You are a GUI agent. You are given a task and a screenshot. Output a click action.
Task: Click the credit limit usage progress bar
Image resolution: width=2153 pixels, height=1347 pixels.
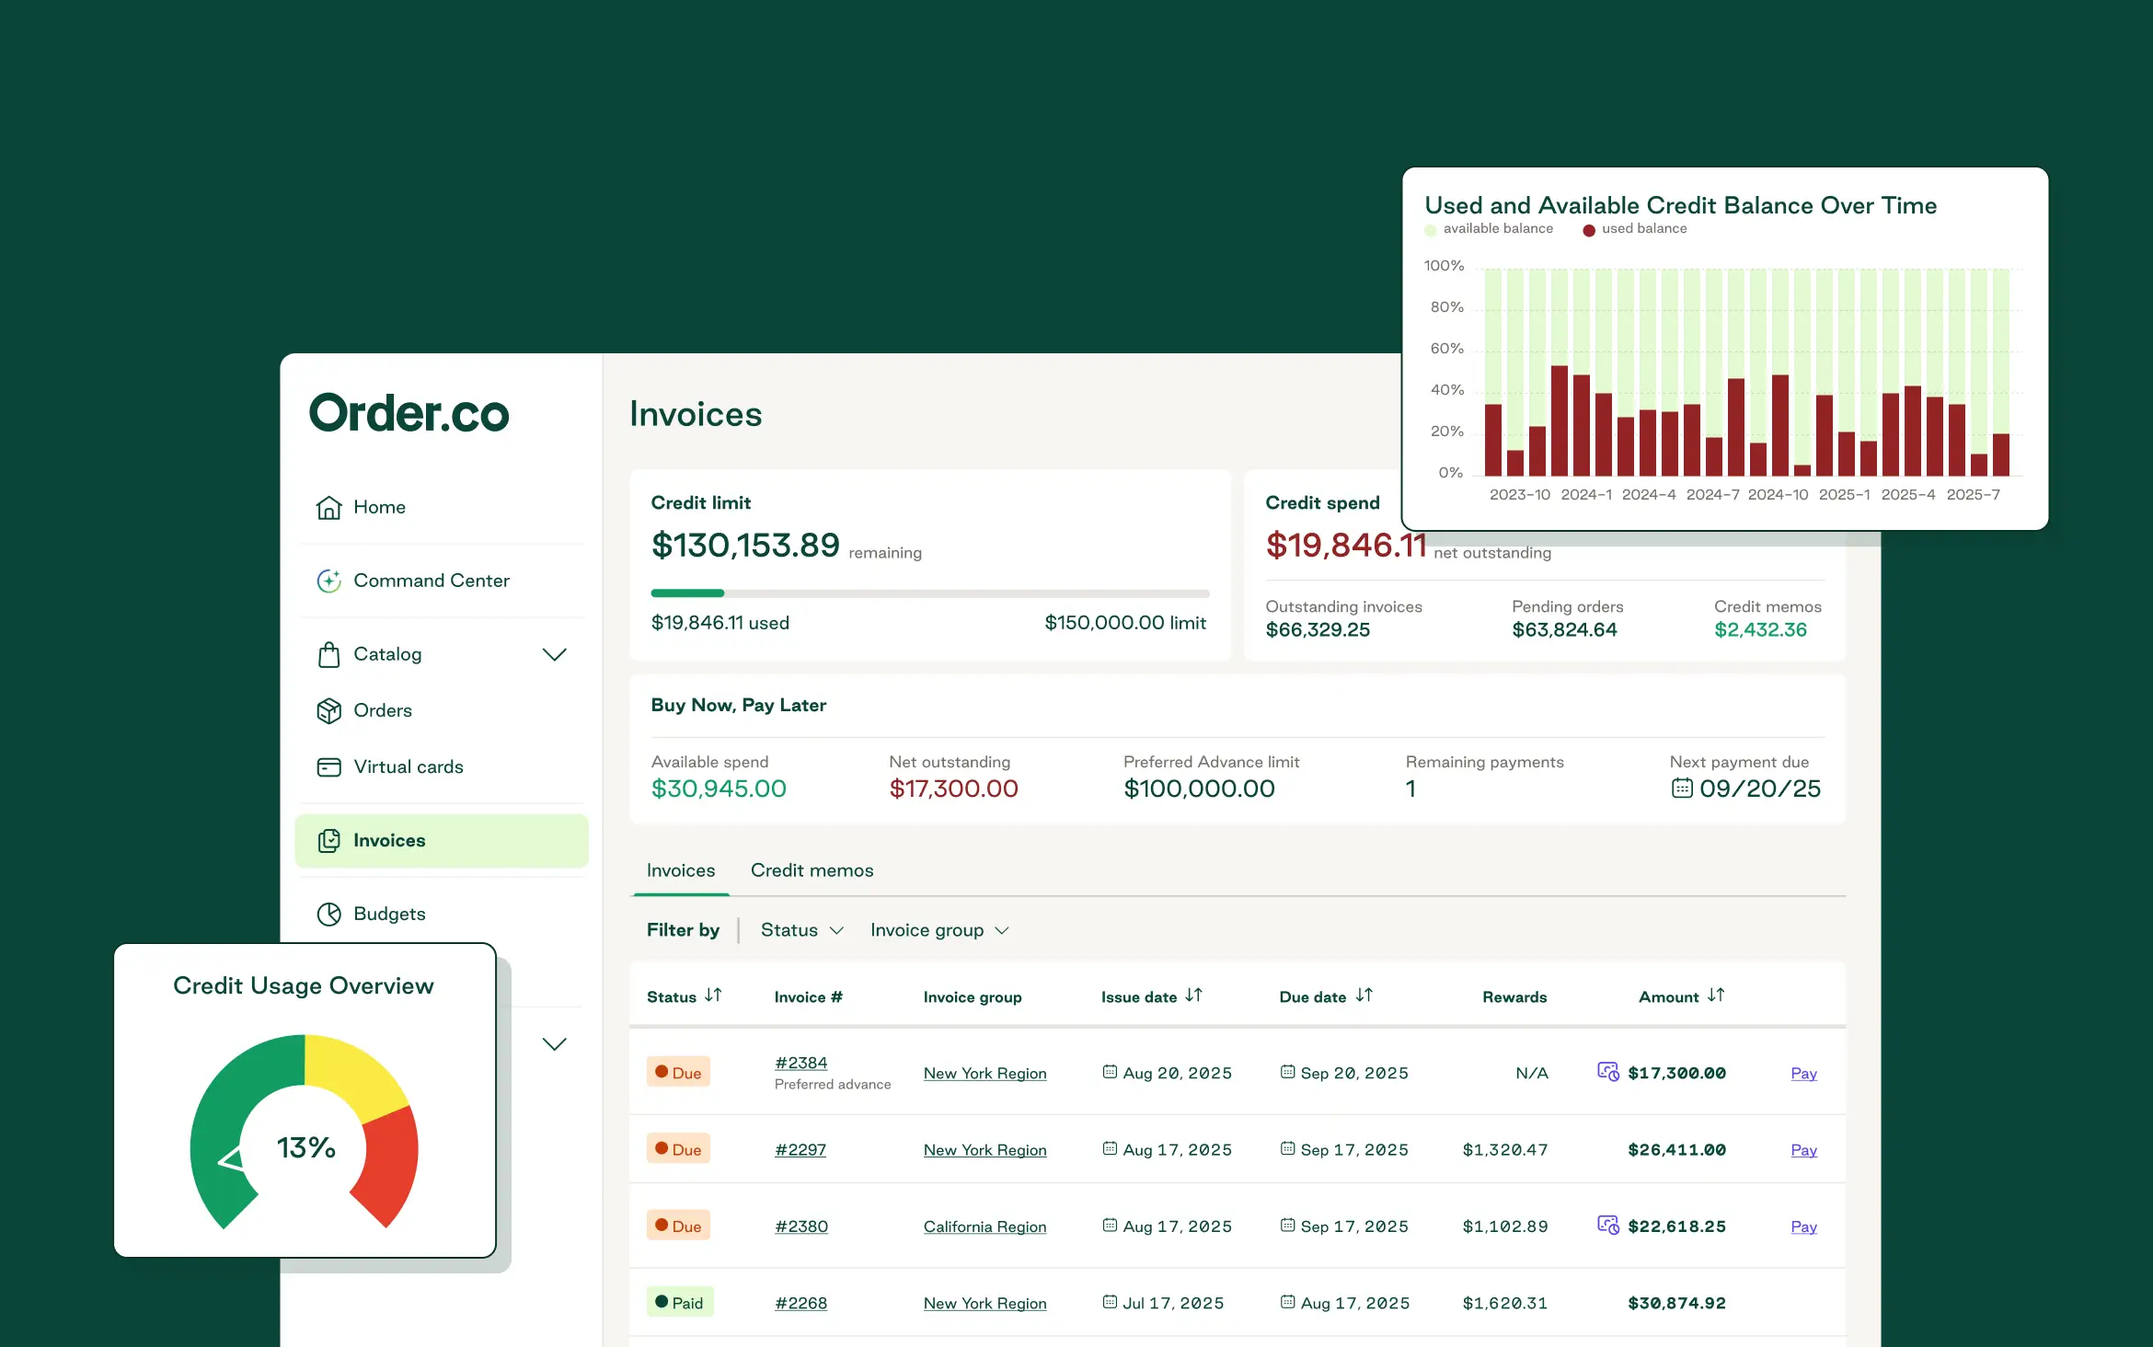click(x=929, y=593)
